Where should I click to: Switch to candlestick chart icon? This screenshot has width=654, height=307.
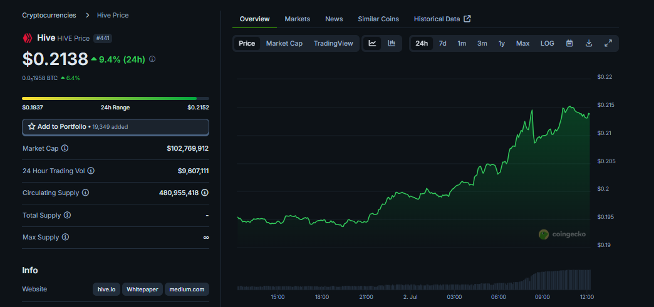click(392, 43)
